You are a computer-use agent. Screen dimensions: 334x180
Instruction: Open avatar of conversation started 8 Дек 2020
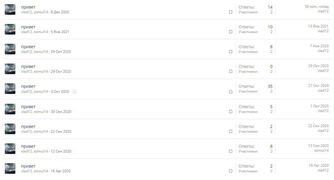tap(10, 9)
